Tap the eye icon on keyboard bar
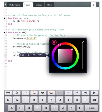 tap(43, 93)
